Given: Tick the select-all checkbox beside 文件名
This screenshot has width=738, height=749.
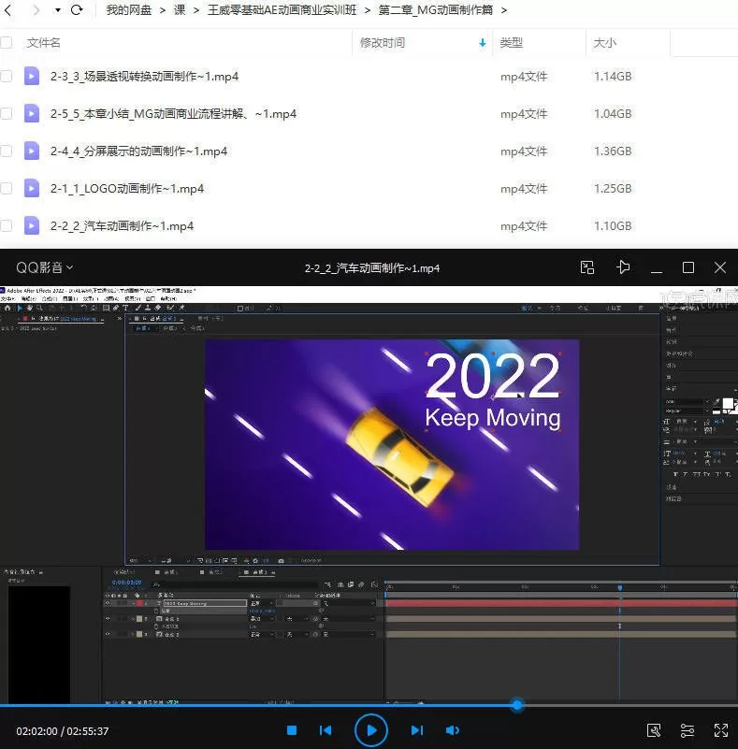Looking at the screenshot, I should coord(7,42).
